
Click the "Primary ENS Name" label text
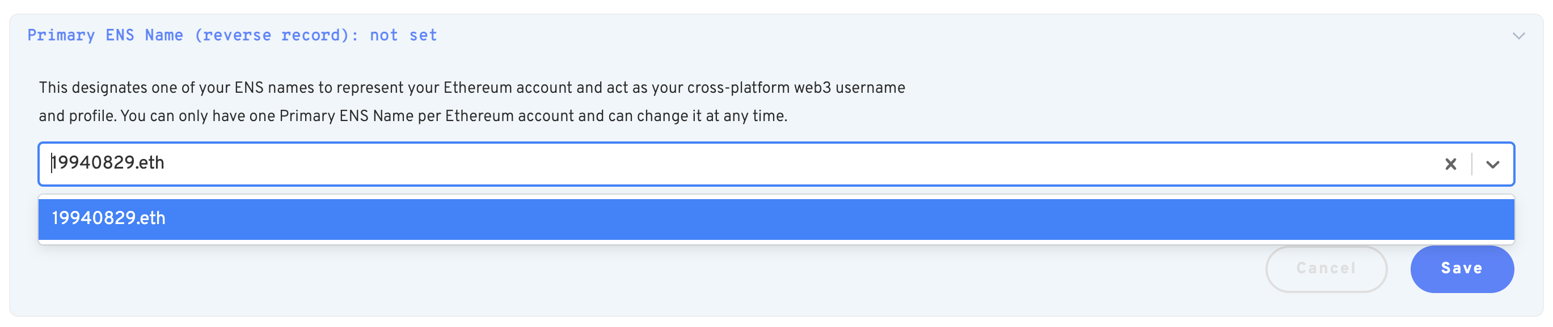105,36
